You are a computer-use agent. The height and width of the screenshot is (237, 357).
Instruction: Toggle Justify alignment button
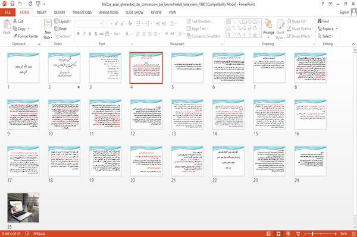(x=155, y=34)
